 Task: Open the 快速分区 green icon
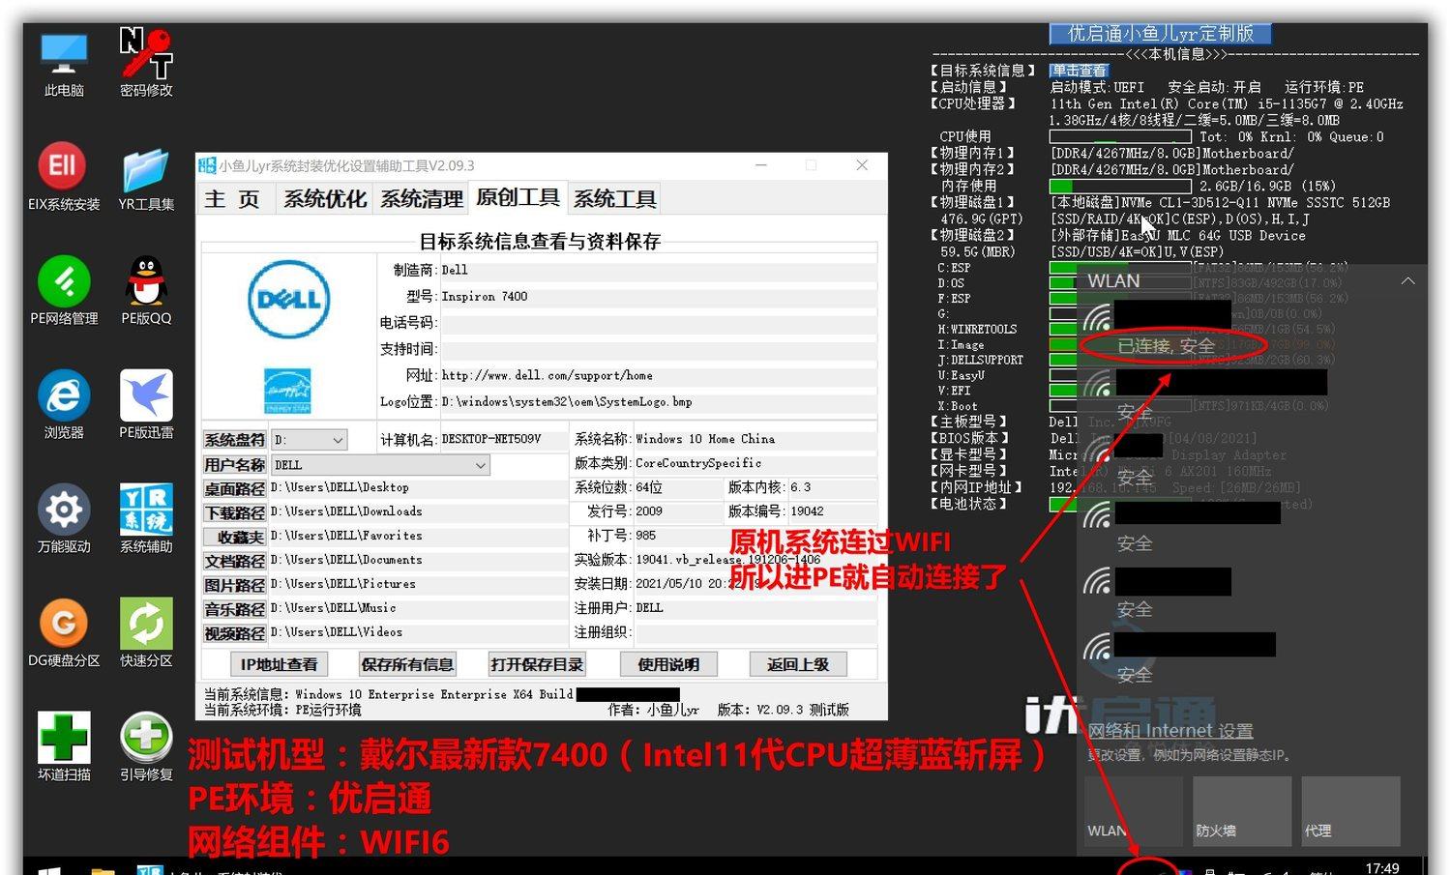pos(146,634)
